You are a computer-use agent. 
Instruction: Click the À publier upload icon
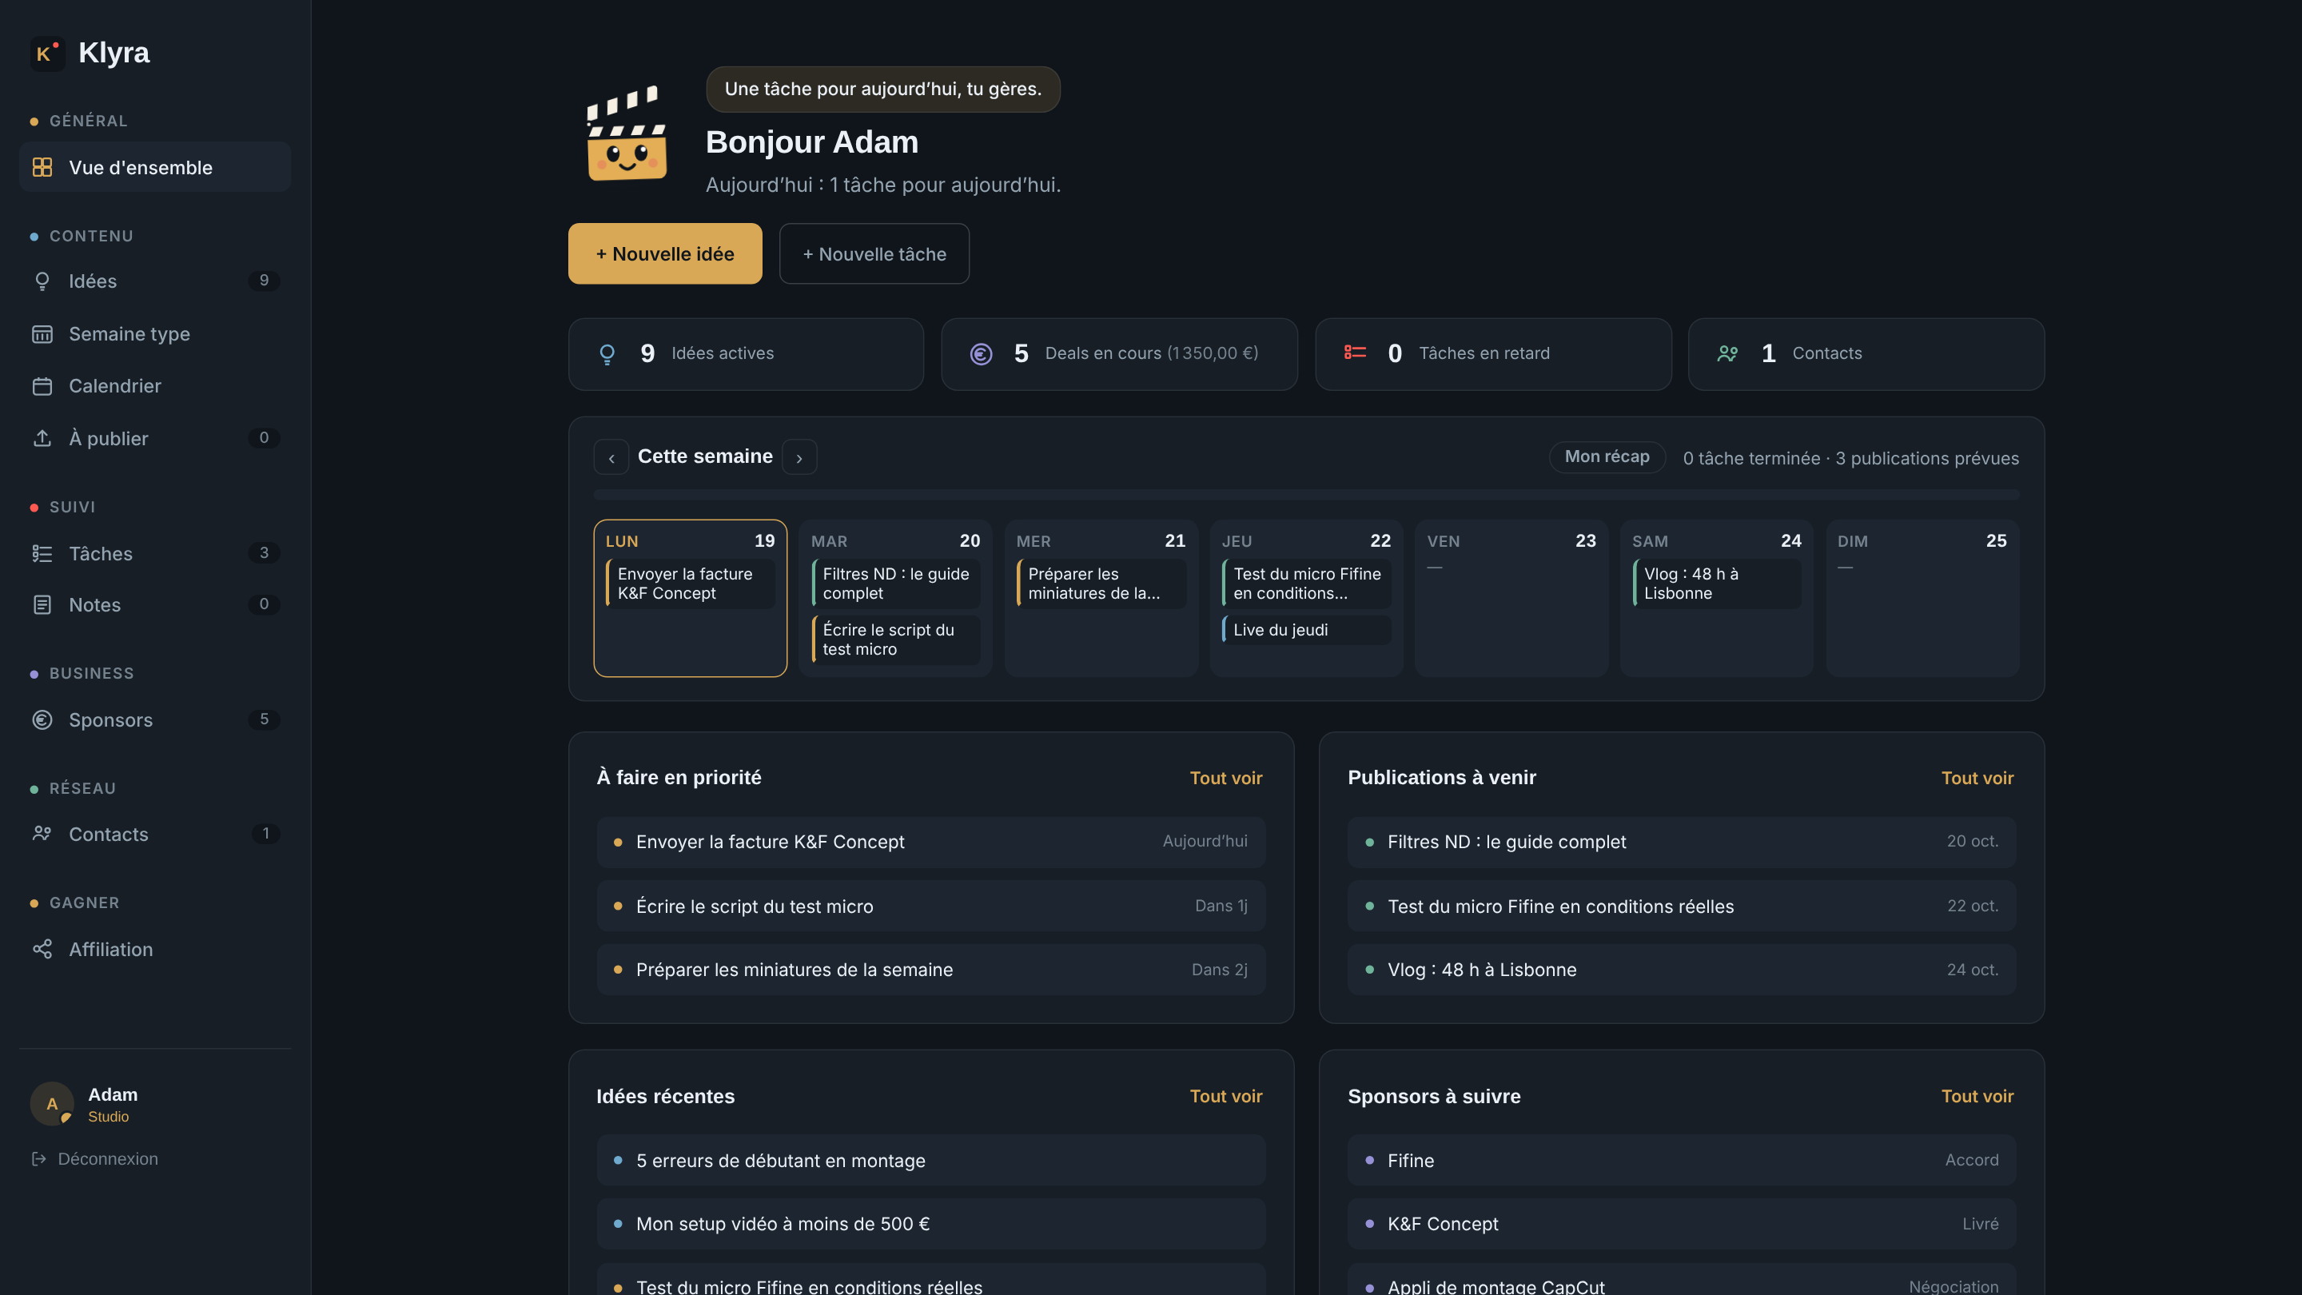(42, 438)
